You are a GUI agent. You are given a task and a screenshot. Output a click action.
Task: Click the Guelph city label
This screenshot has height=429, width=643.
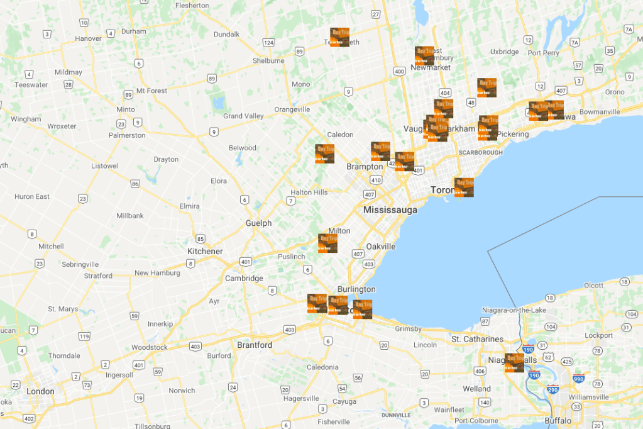258,223
